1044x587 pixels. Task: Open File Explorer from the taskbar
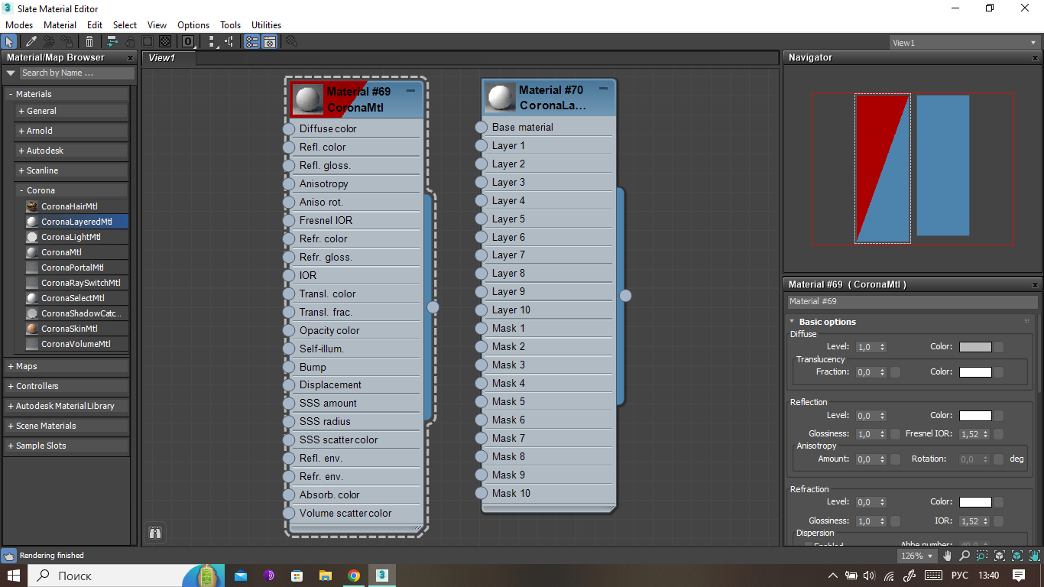point(325,576)
